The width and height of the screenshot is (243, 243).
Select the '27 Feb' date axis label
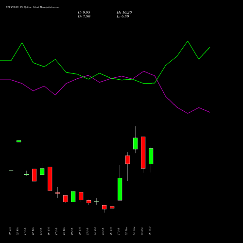119,231
